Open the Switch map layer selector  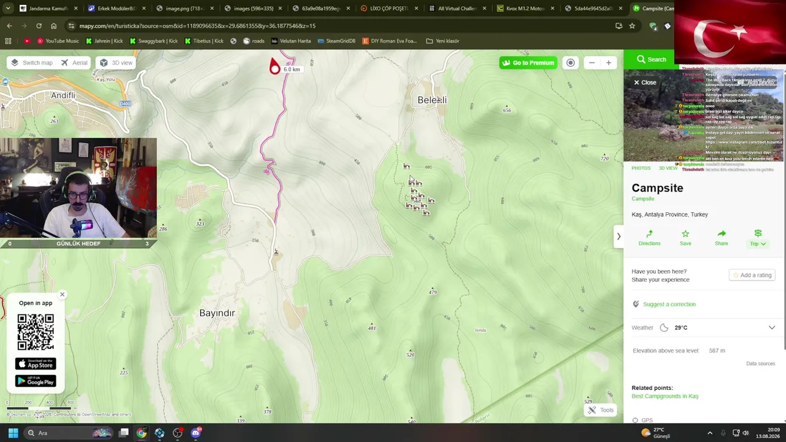tap(32, 63)
